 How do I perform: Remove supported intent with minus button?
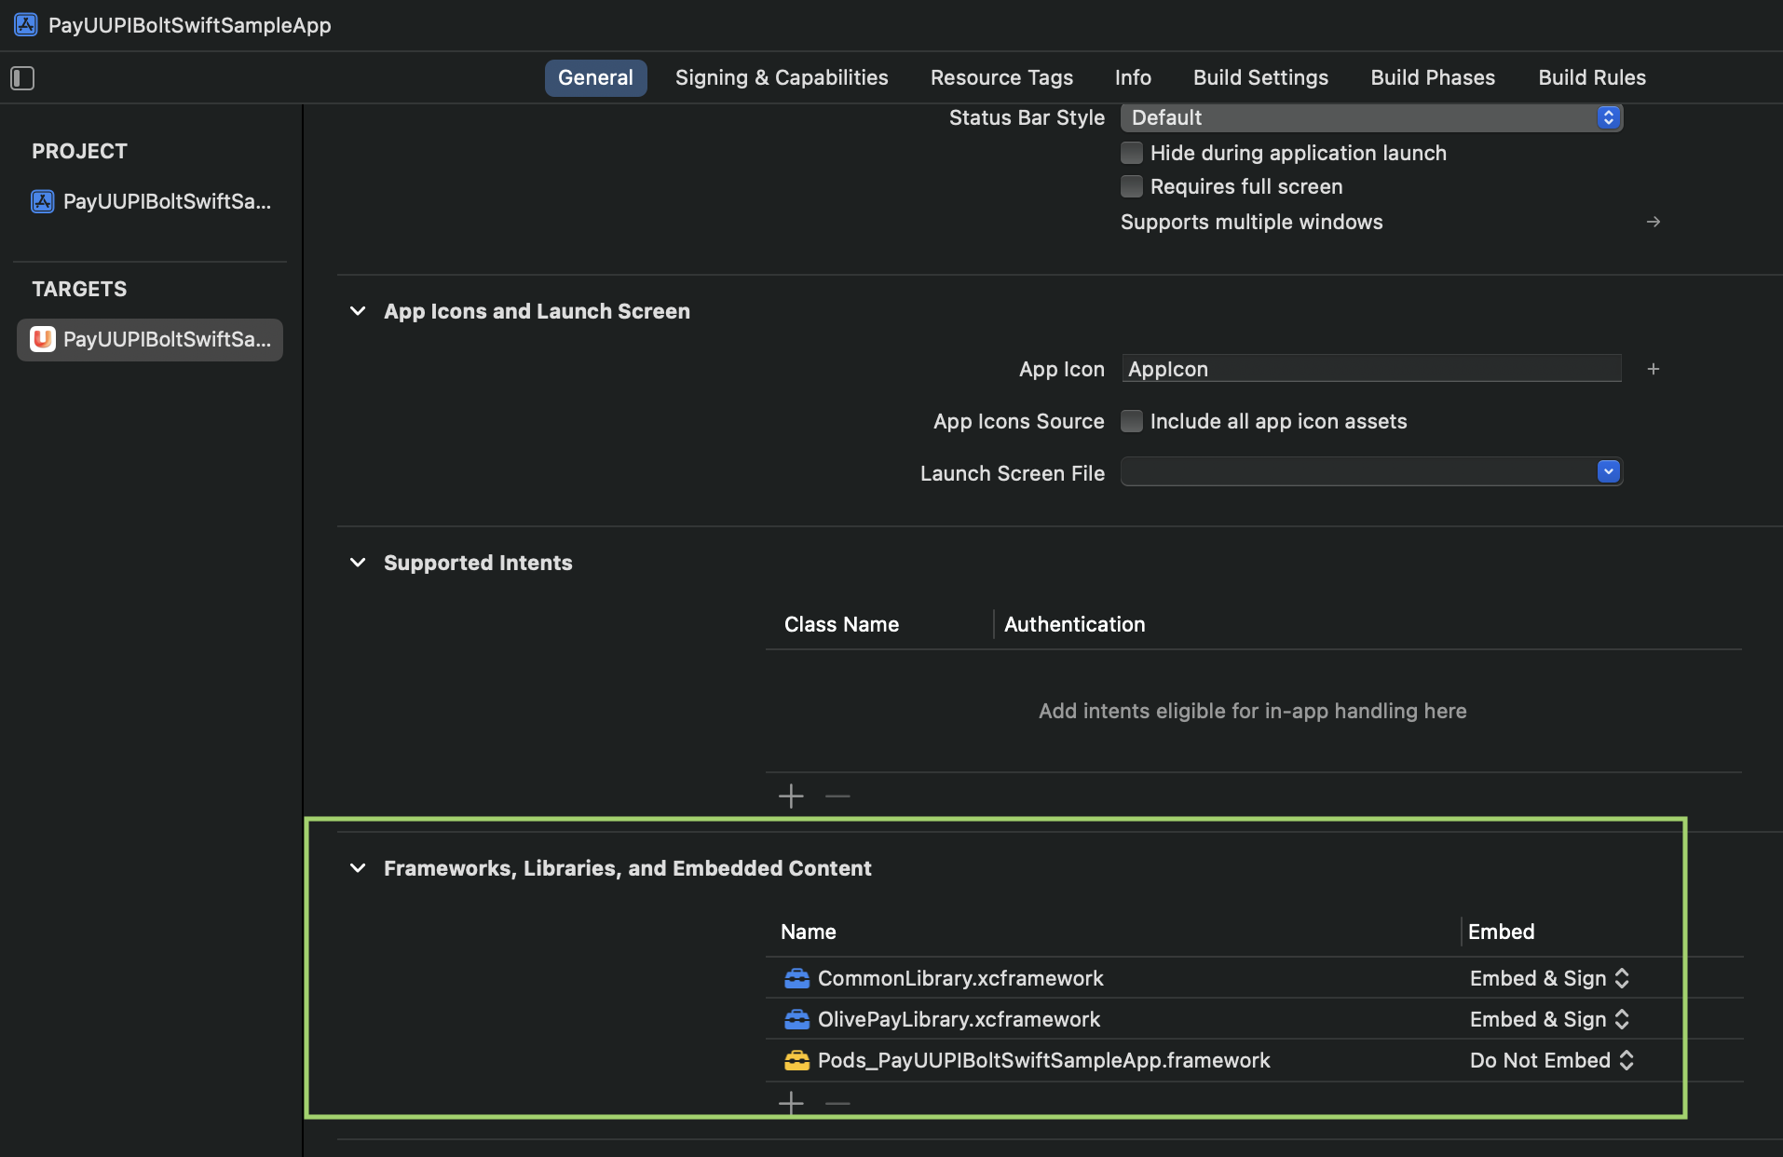tap(837, 796)
